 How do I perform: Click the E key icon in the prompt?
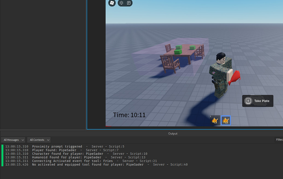tap(248, 101)
